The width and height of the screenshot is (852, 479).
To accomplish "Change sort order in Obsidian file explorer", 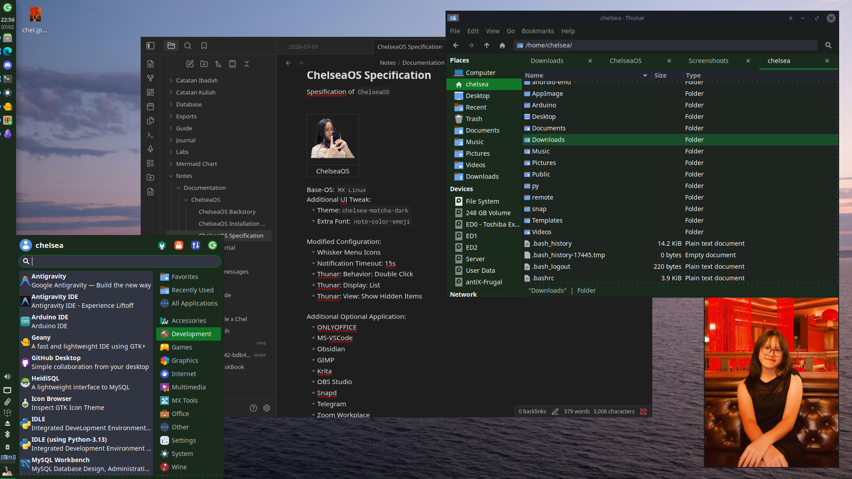I will coord(218,64).
